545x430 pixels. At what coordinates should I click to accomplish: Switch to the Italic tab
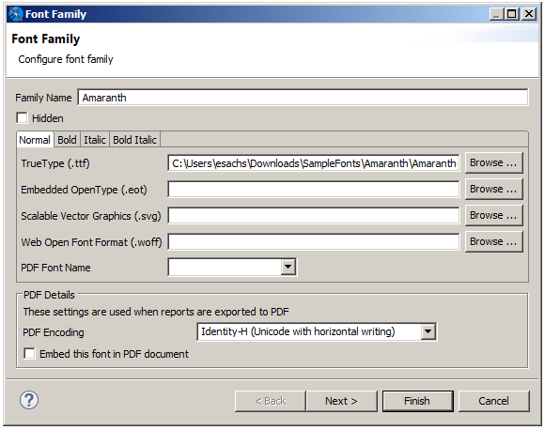click(95, 140)
